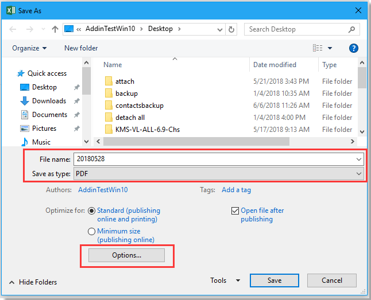Viewport: 371px width, 300px height.
Task: Open the Organize dropdown menu
Action: [29, 48]
